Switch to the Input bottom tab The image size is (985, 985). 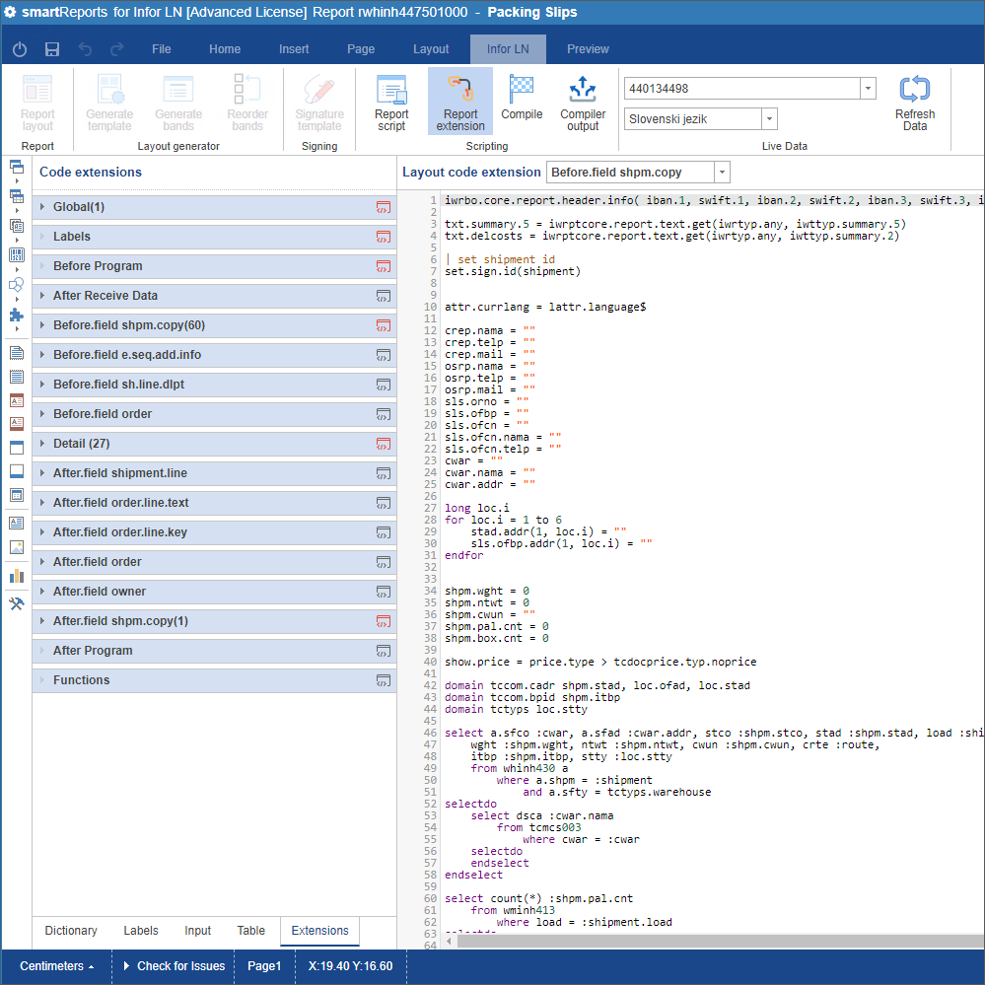tap(198, 931)
